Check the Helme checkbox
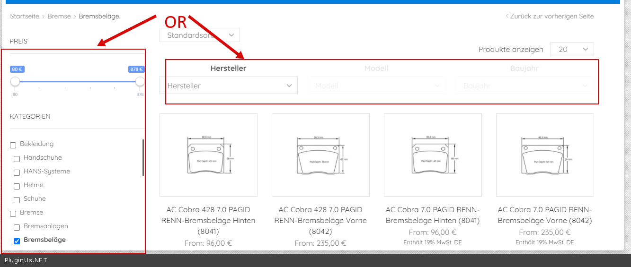 [17, 186]
